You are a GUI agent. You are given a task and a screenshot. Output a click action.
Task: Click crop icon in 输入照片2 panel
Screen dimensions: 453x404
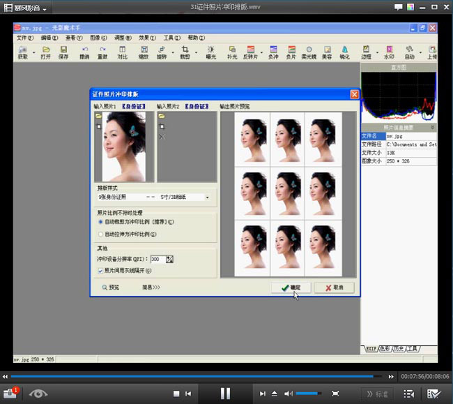[162, 126]
